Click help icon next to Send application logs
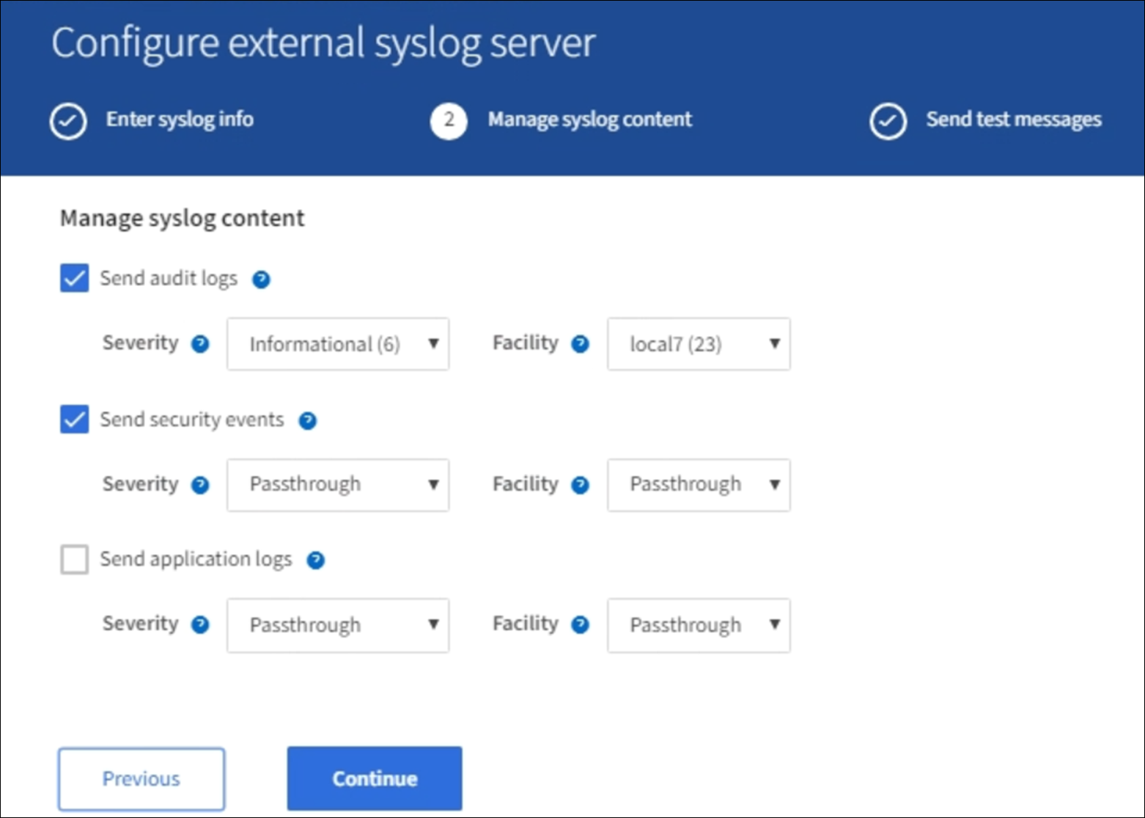The width and height of the screenshot is (1145, 818). [x=316, y=560]
